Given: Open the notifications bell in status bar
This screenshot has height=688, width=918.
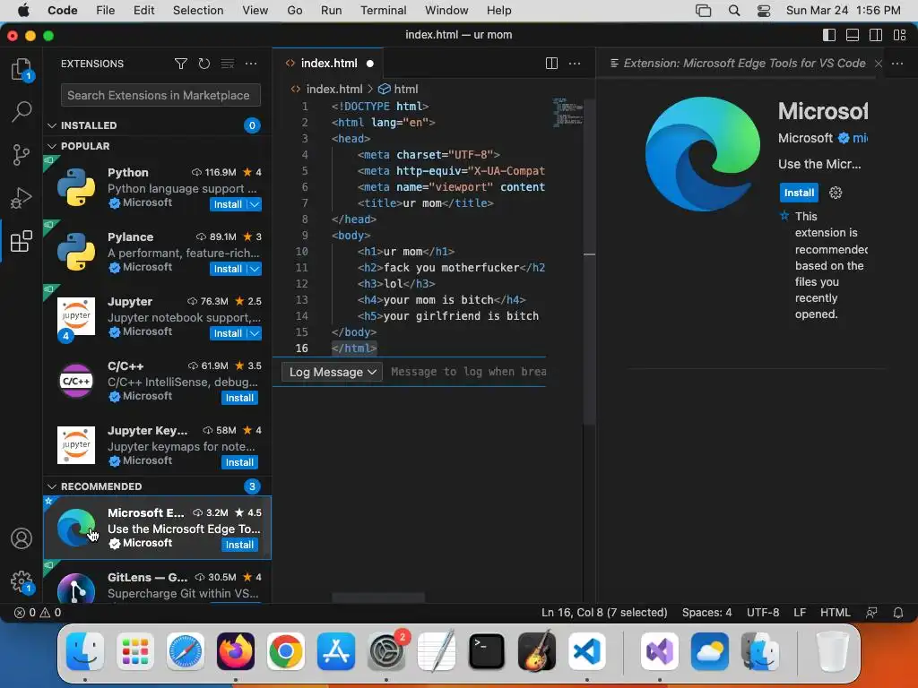Looking at the screenshot, I should [x=897, y=613].
